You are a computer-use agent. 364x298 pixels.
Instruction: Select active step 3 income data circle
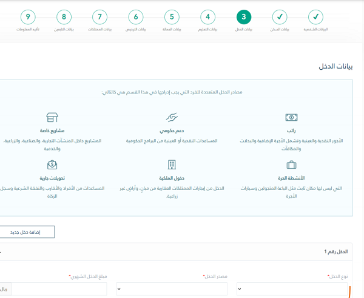tap(244, 17)
